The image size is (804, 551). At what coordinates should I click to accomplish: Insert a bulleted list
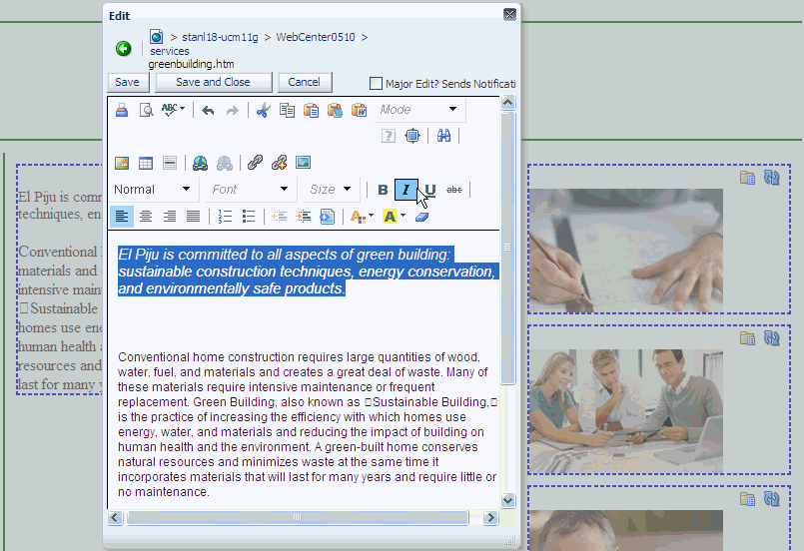[x=249, y=217]
